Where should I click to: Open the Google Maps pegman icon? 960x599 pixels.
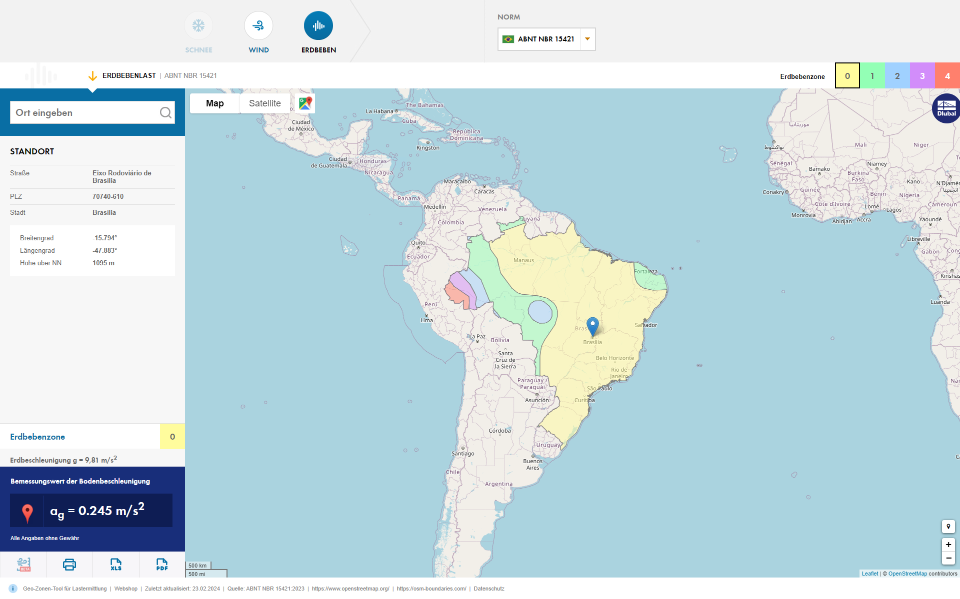(304, 103)
